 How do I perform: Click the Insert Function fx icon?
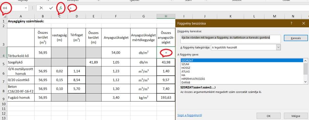click(61, 8)
